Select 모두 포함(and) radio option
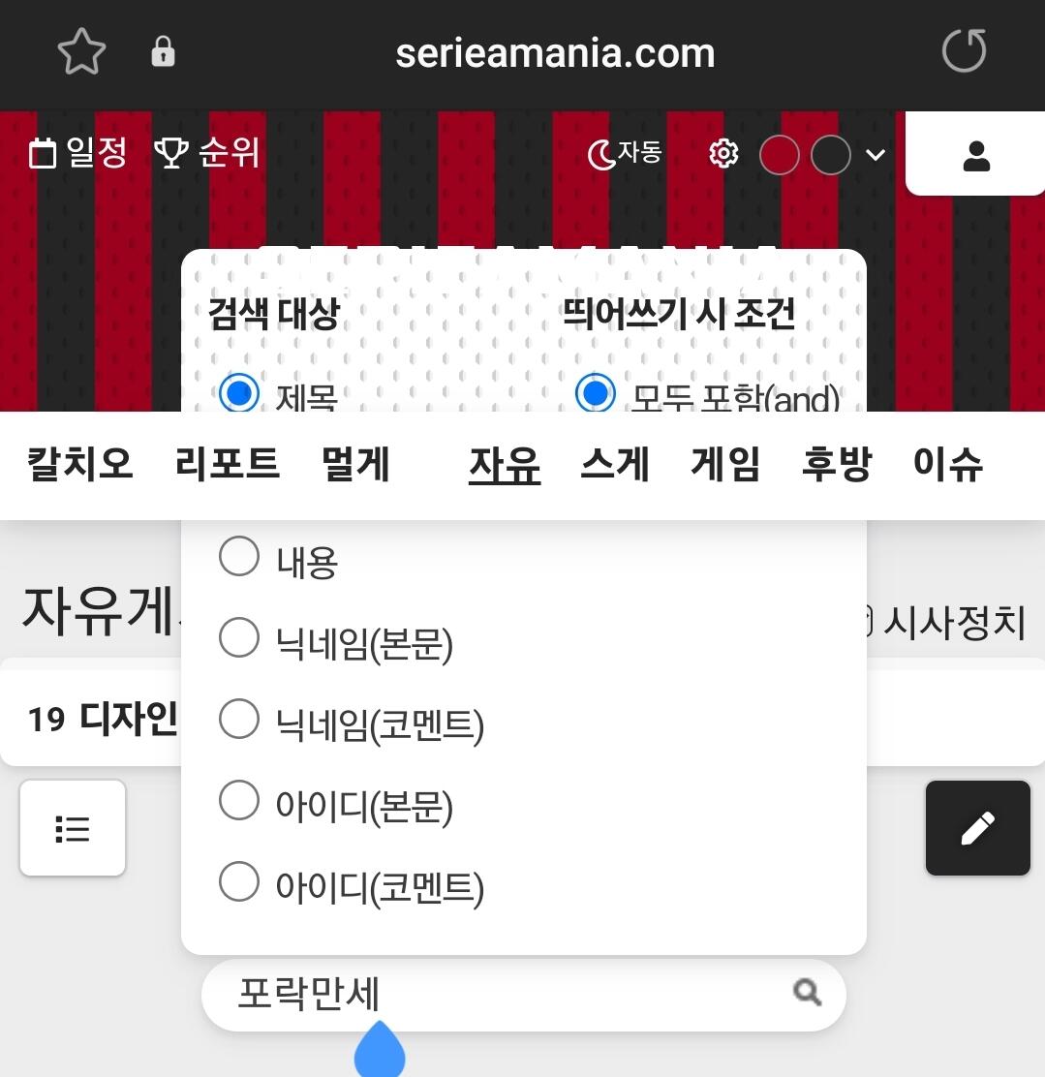This screenshot has width=1045, height=1077. 595,393
